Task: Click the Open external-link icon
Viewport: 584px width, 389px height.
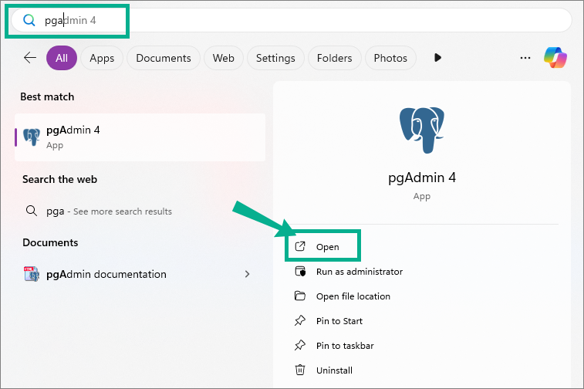Action: pyautogui.click(x=300, y=246)
